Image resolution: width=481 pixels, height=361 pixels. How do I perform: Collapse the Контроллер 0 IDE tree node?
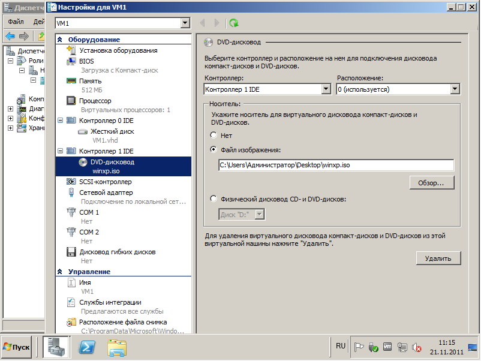(60, 121)
